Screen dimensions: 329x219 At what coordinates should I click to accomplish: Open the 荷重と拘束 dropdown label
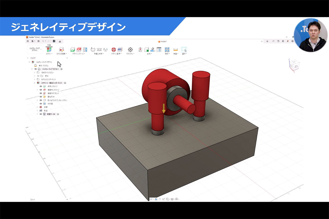99,54
